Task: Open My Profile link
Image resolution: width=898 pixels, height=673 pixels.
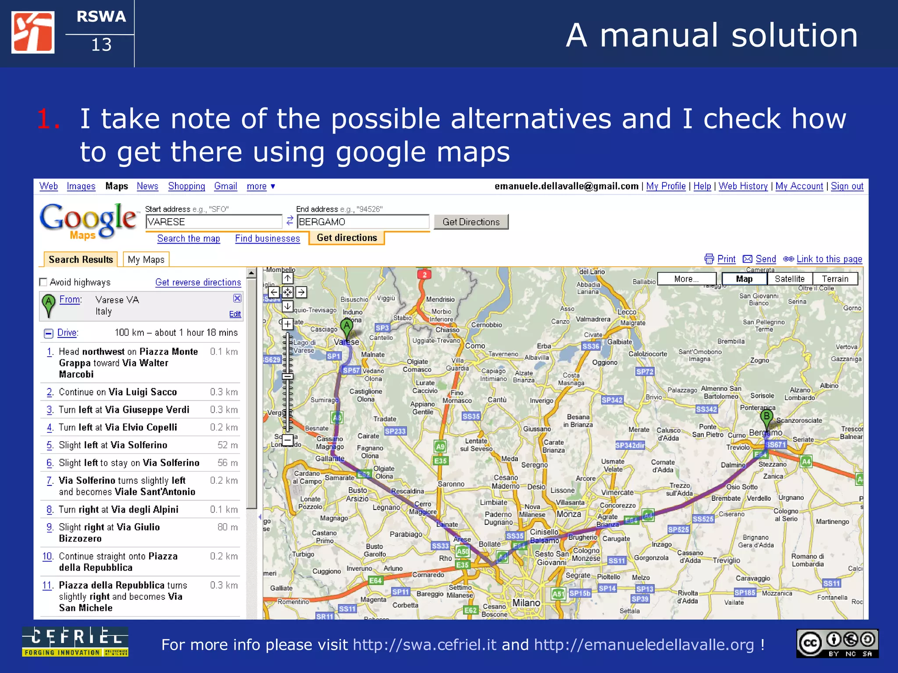Action: (666, 186)
